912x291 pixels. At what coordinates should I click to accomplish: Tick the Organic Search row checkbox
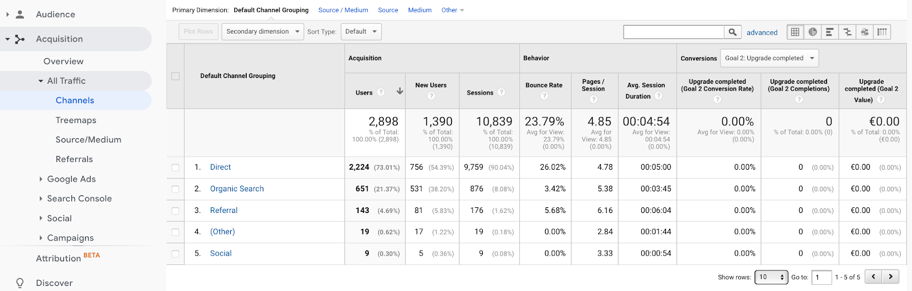(175, 189)
